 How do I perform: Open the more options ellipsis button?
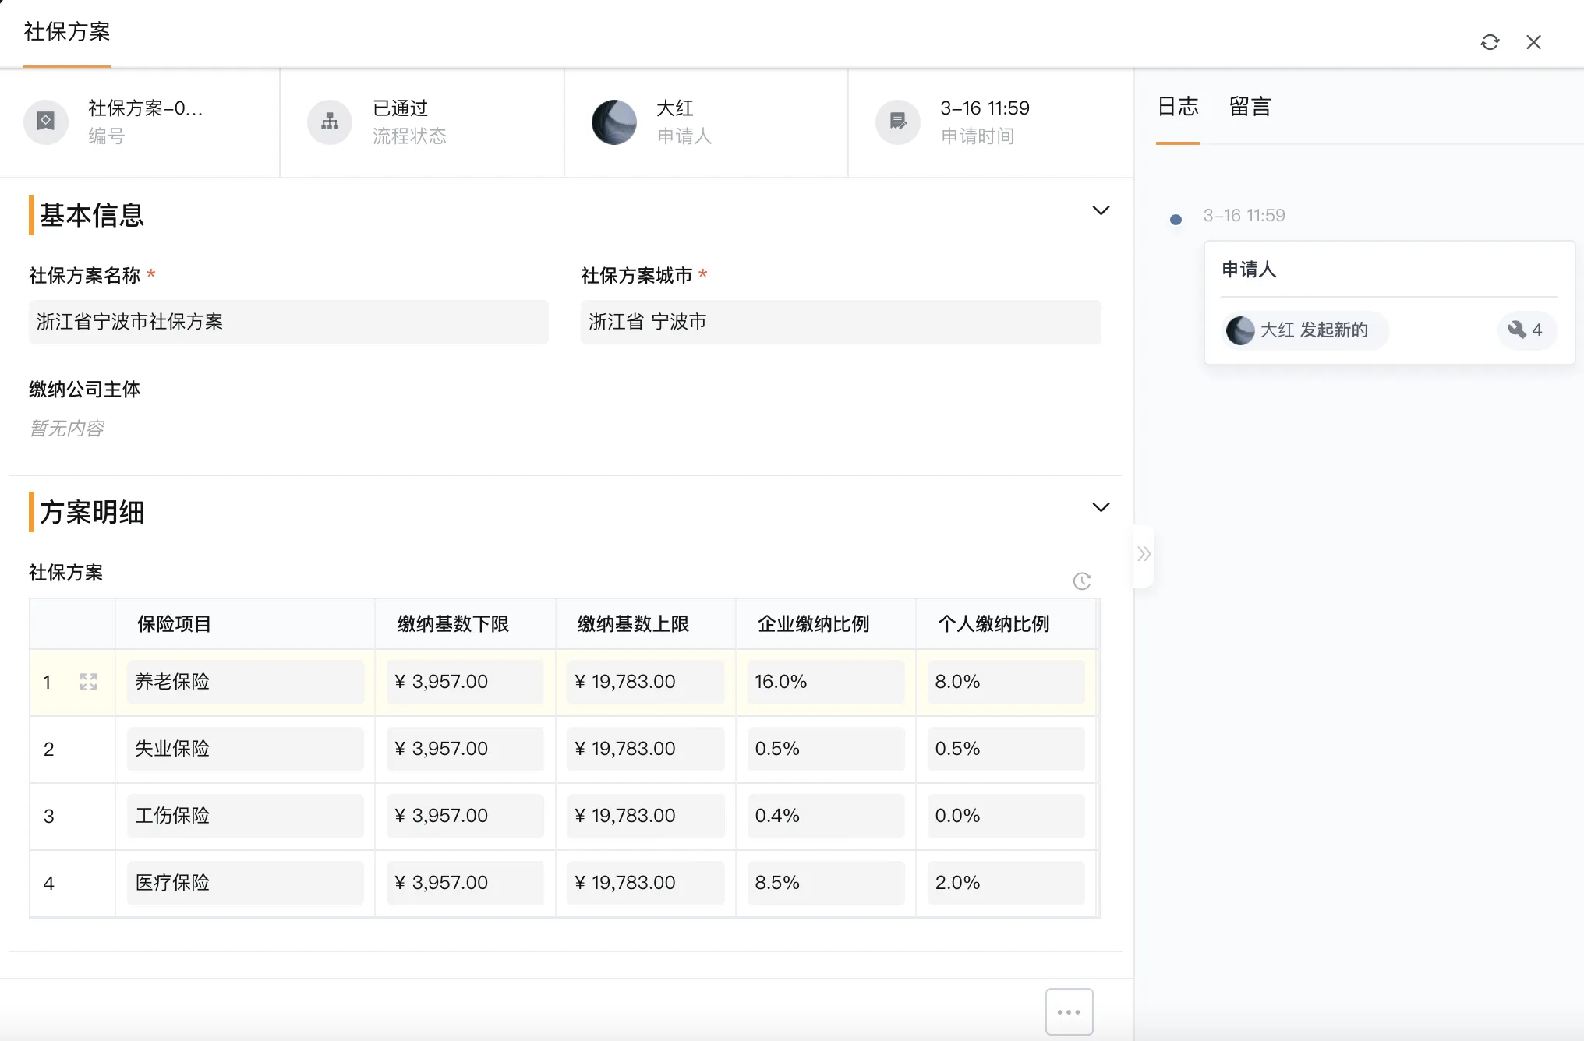[x=1069, y=1011]
